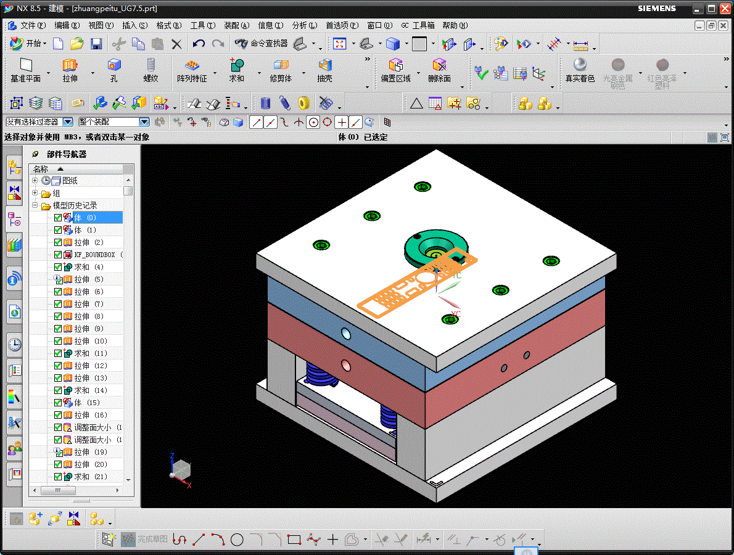Click the Hole (孔) feature icon

[x=114, y=65]
